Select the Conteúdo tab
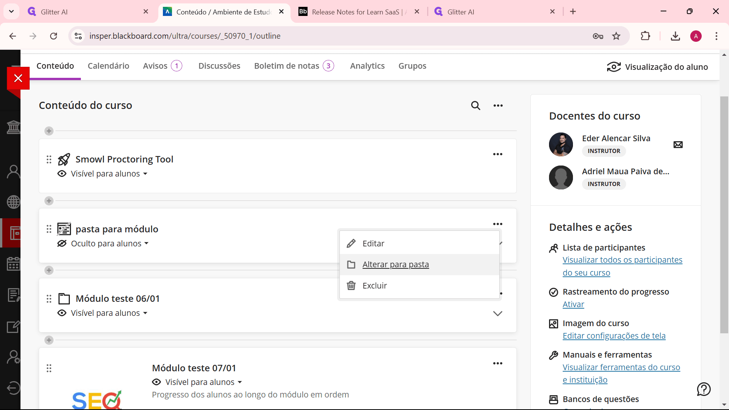This screenshot has width=729, height=410. coord(55,66)
